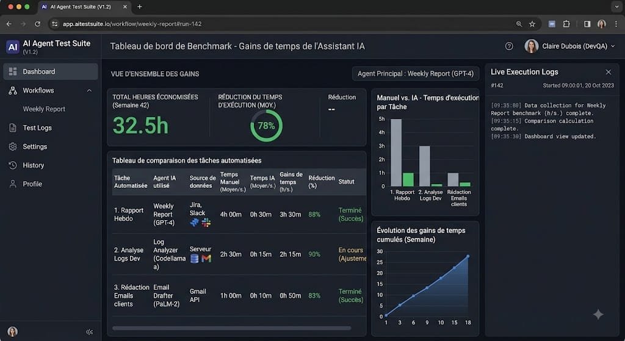The height and width of the screenshot is (341, 625).
Task: Click the 'Gmail API' data source cell
Action: 198,296
